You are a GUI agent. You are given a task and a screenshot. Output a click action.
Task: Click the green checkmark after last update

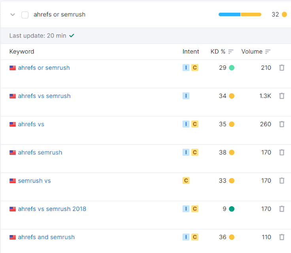click(x=72, y=36)
